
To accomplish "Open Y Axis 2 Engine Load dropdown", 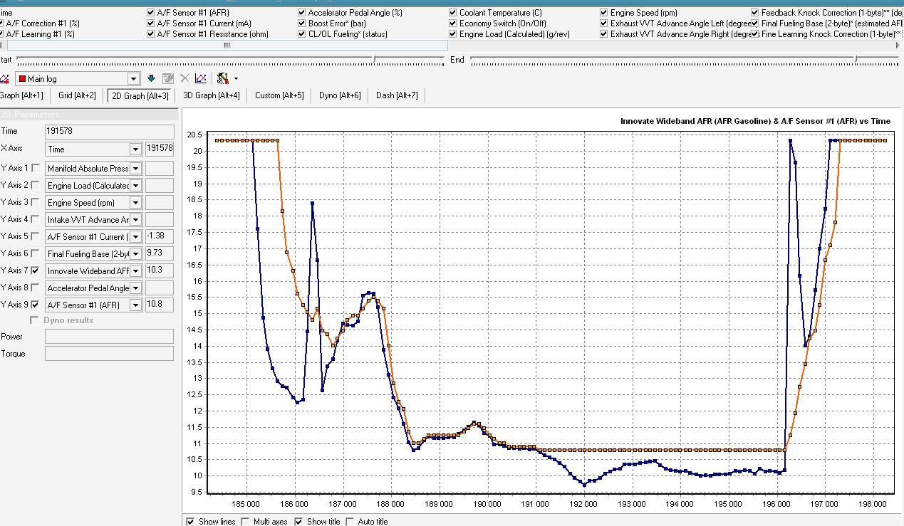I will click(135, 186).
